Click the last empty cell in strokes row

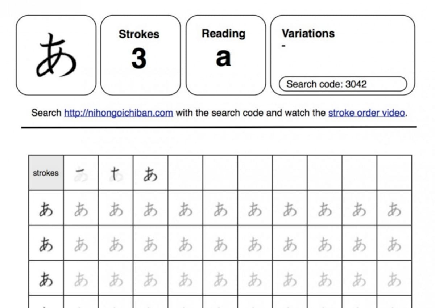pos(394,173)
